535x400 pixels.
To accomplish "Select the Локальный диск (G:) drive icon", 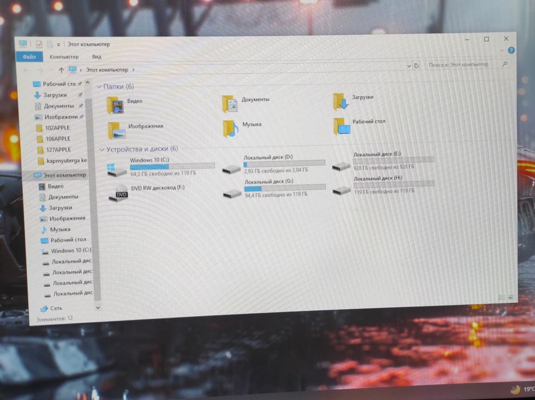I will pyautogui.click(x=232, y=194).
